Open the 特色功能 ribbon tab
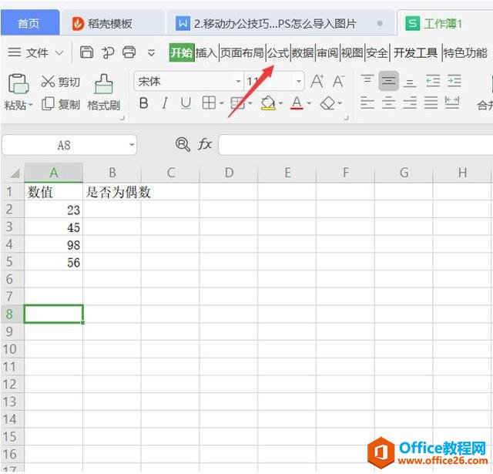Viewport: 493px width, 474px height. point(465,52)
